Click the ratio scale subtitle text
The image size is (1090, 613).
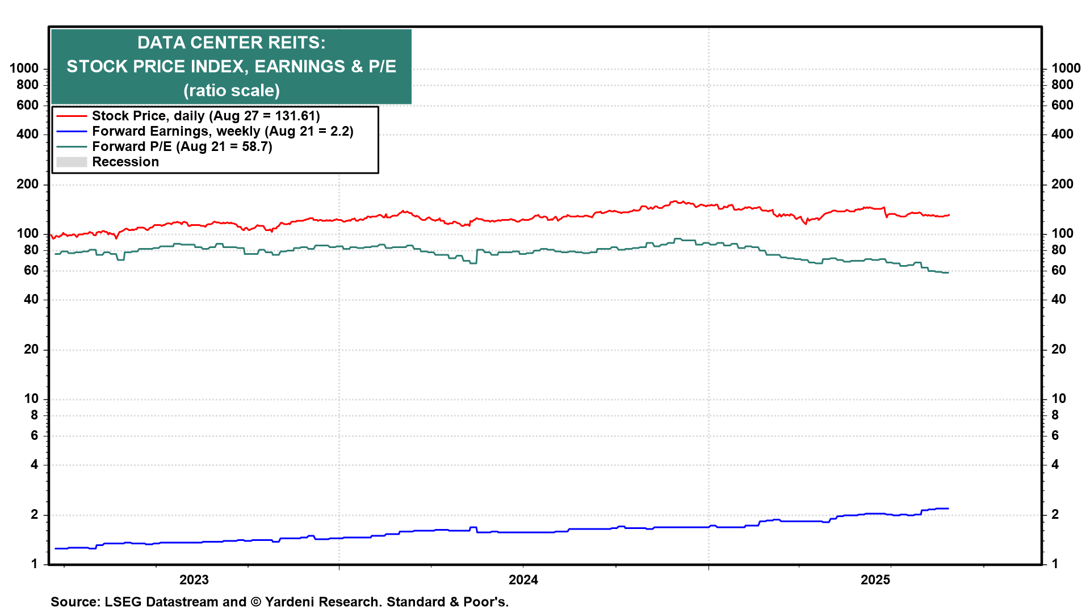pyautogui.click(x=231, y=90)
